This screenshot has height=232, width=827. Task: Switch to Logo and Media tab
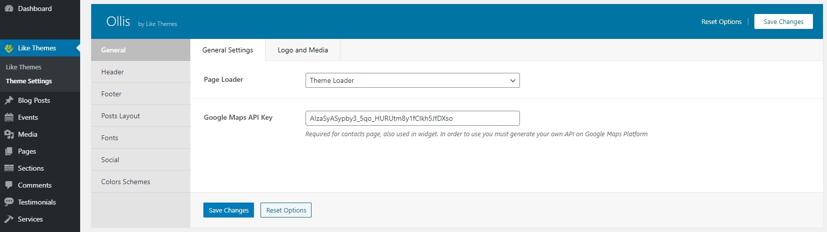[x=303, y=50]
